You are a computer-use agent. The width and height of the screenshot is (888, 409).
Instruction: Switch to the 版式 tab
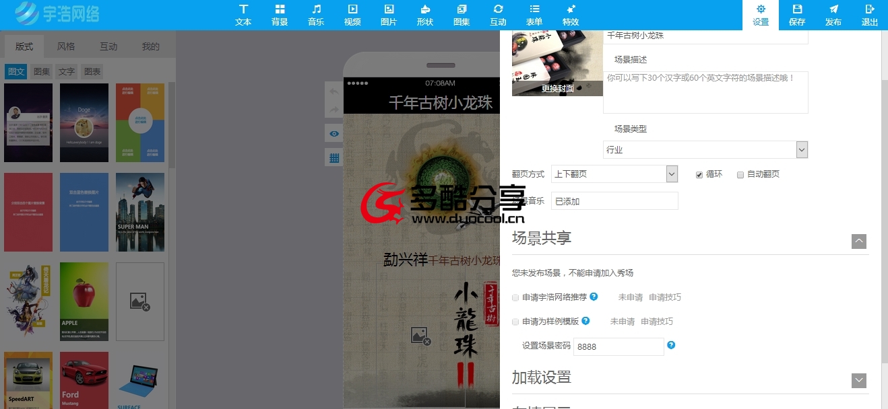(24, 46)
